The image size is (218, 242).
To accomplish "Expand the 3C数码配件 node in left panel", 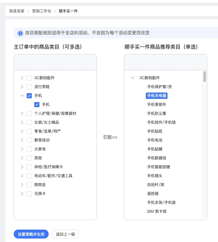I will click(x=22, y=78).
